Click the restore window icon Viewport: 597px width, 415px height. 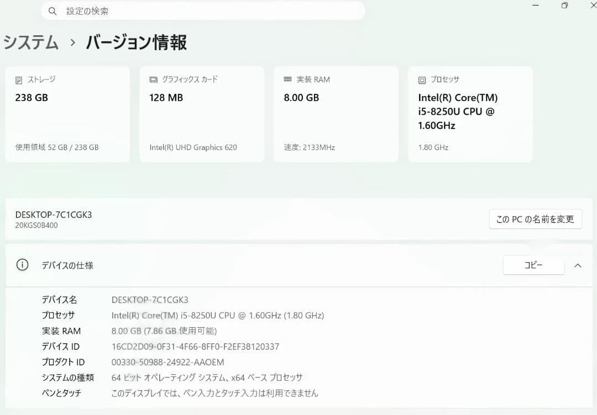tap(564, 6)
